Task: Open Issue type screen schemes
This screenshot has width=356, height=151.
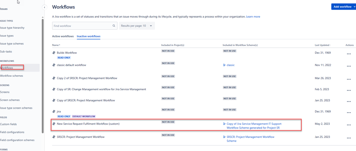Action: point(16,108)
